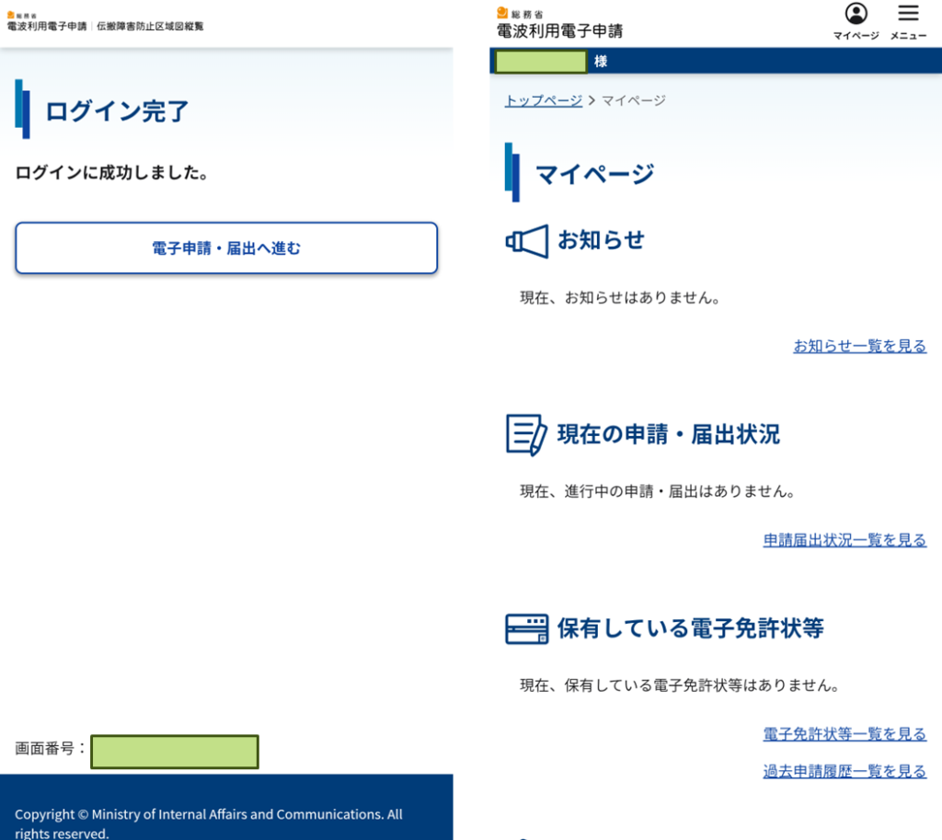
Task: Click the license card icon for 保有している電子免許状等
Action: point(527,628)
